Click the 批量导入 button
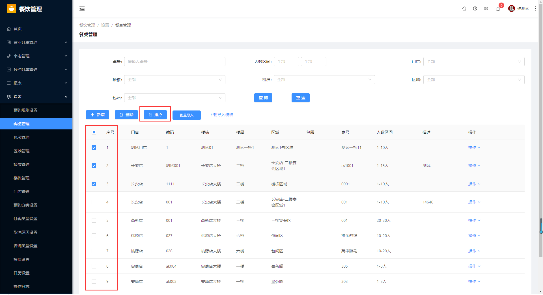 [186, 115]
